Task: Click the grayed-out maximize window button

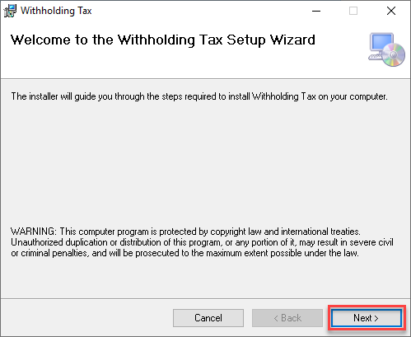Action: [x=353, y=11]
